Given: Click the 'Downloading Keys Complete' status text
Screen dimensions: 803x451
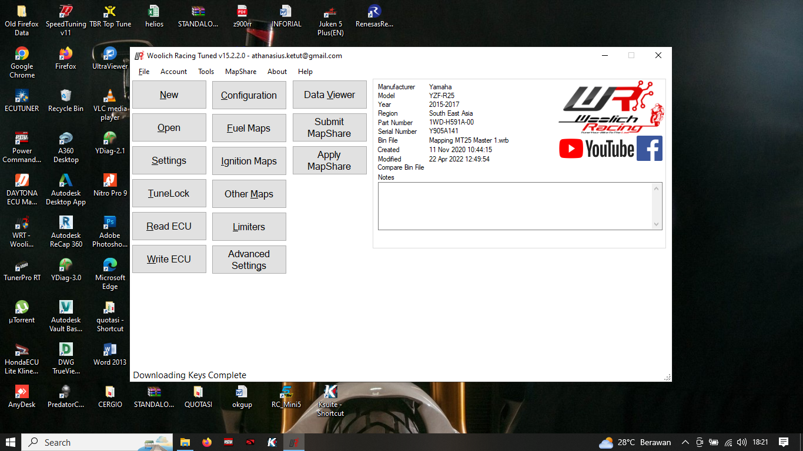Looking at the screenshot, I should (190, 375).
